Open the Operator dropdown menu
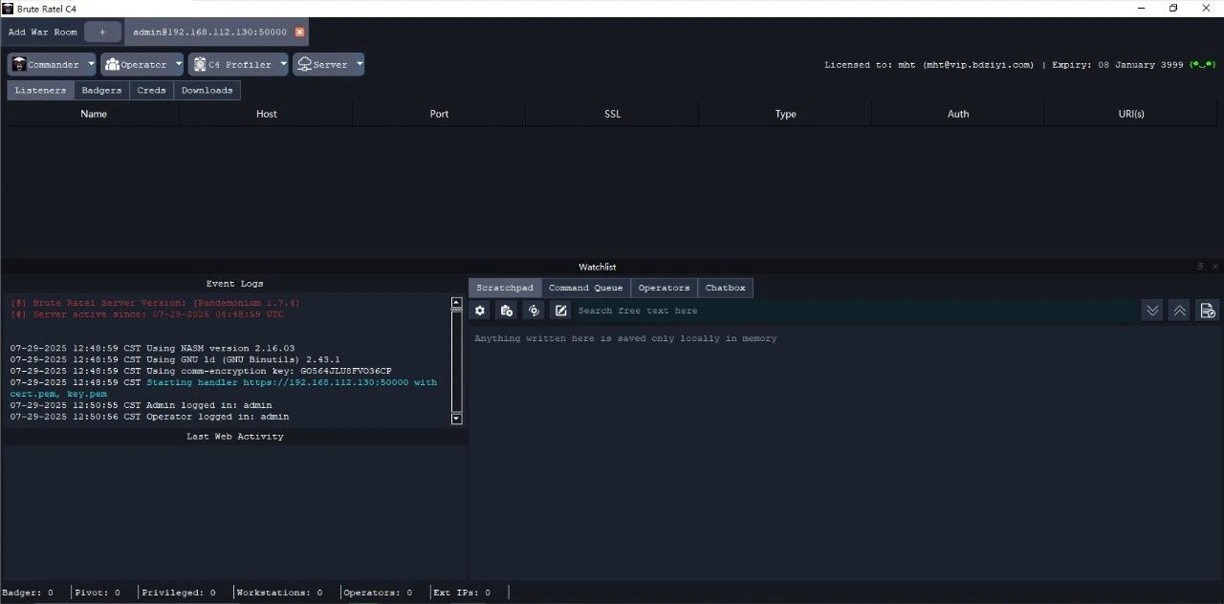1224x604 pixels. pos(142,64)
